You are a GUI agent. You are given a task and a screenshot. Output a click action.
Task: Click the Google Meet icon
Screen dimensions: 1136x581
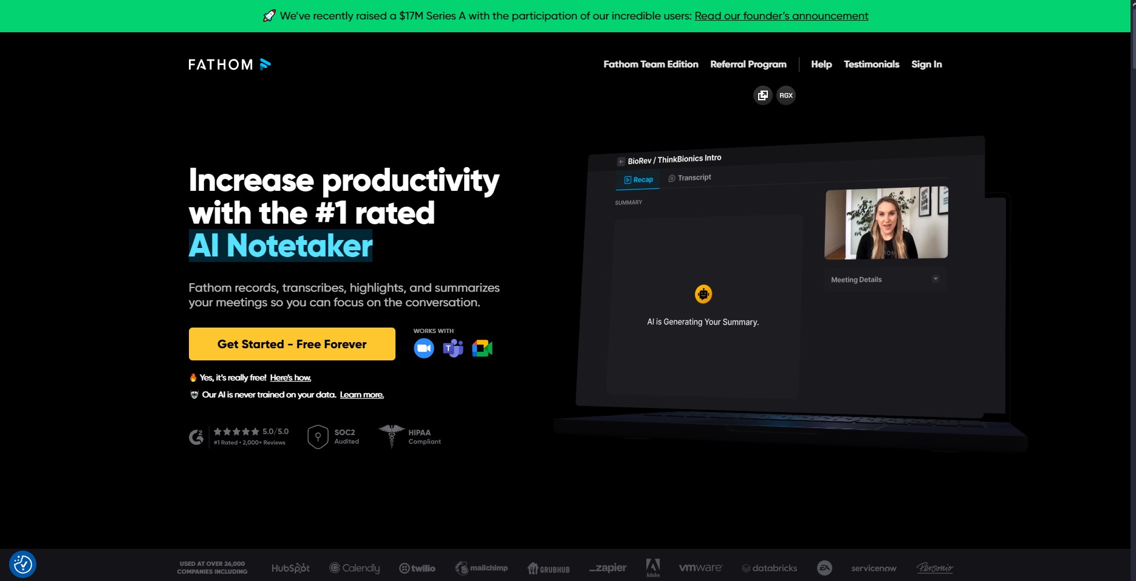482,348
